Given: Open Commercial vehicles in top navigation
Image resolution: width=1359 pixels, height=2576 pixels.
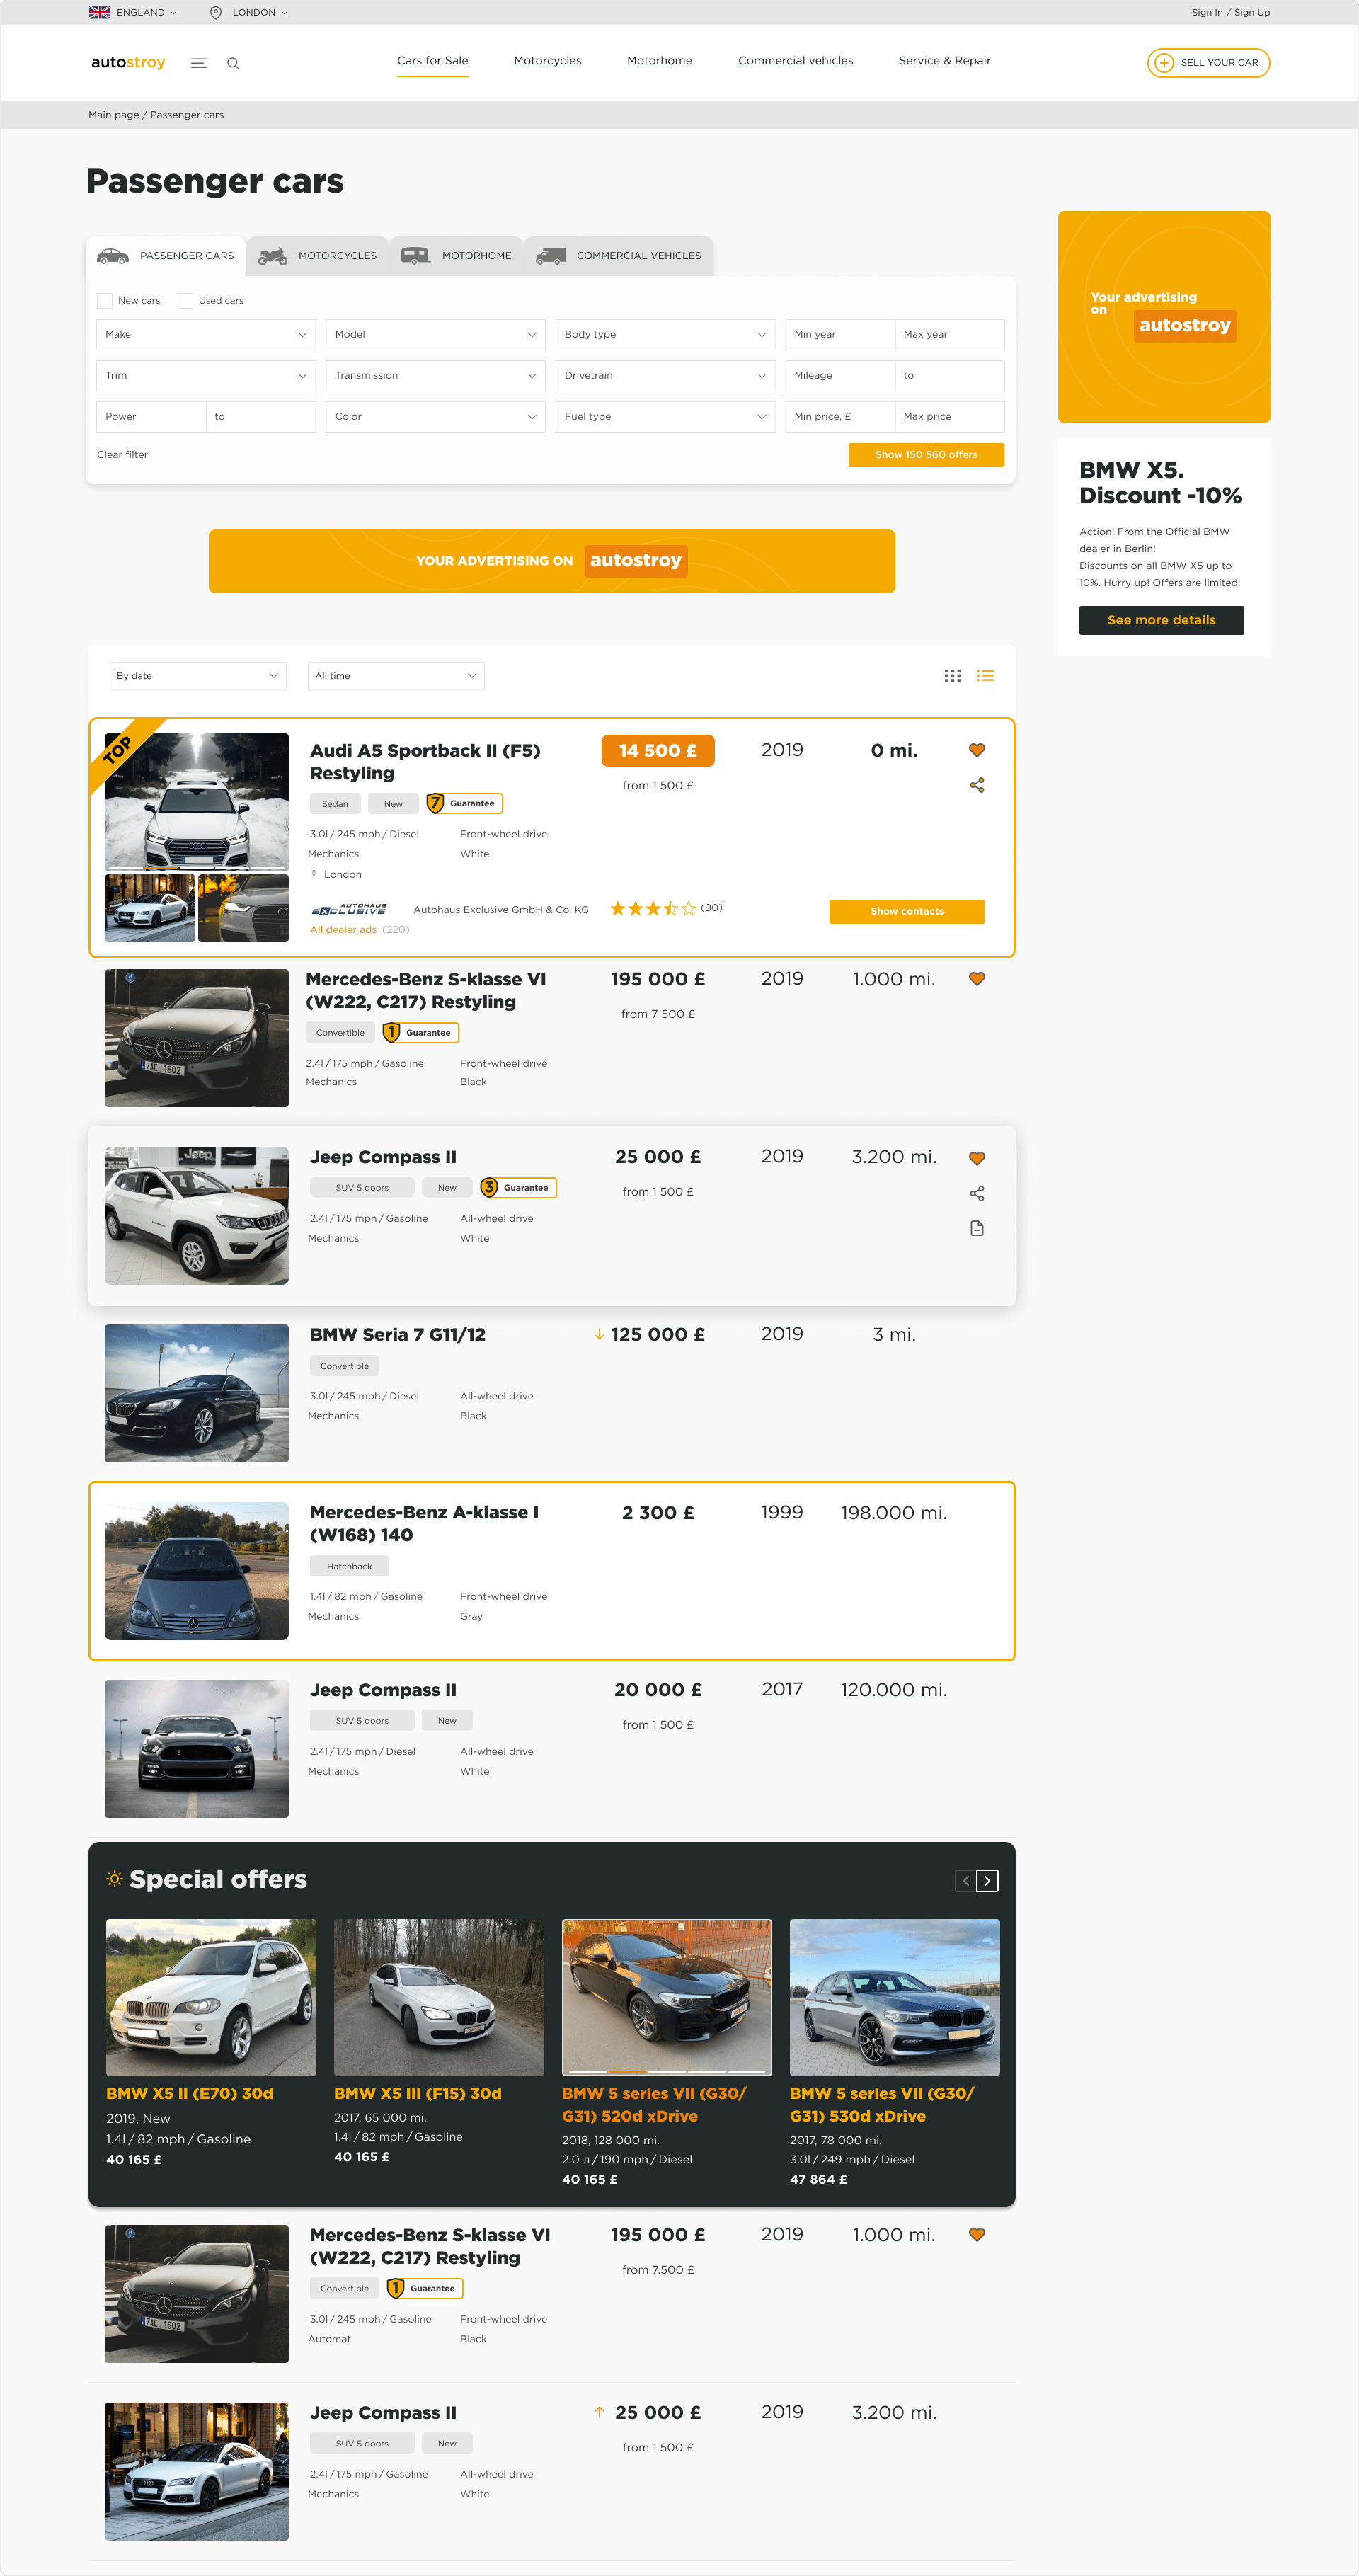Looking at the screenshot, I should (x=796, y=61).
